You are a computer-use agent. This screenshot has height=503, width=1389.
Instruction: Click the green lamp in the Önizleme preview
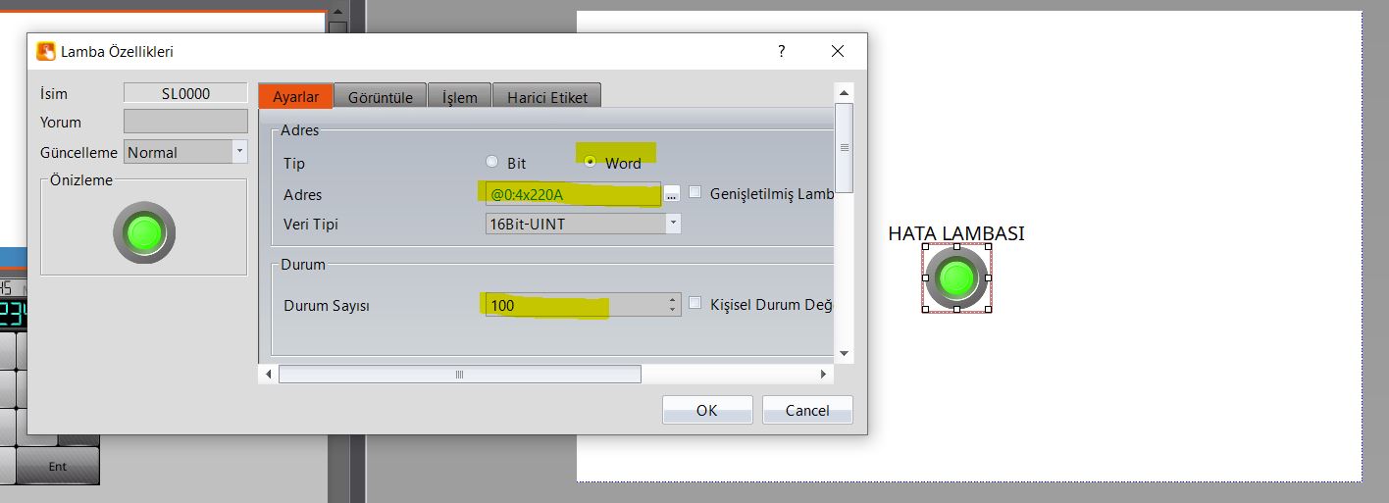144,233
